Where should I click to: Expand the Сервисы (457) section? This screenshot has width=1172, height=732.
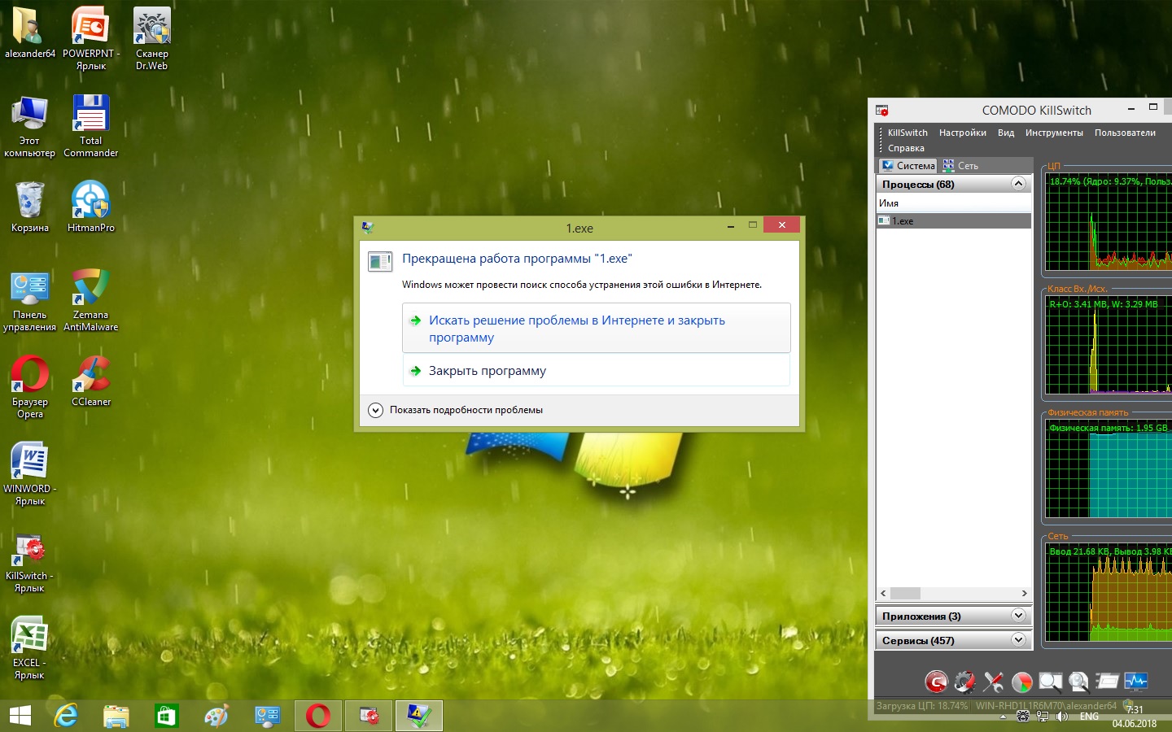pyautogui.click(x=1018, y=640)
